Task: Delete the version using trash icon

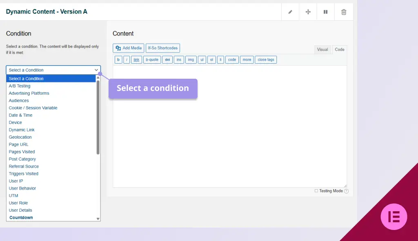Action: (343, 11)
